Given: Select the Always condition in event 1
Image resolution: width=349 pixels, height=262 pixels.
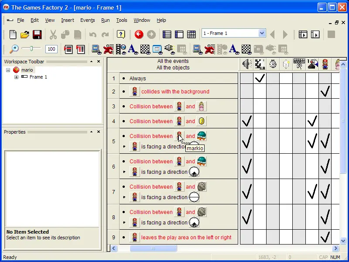Looking at the screenshot, I should (x=137, y=79).
